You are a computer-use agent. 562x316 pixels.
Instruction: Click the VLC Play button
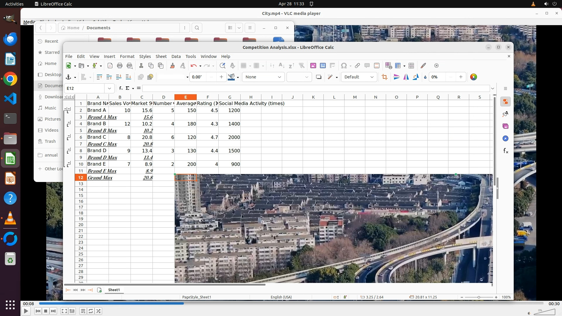pos(26,311)
